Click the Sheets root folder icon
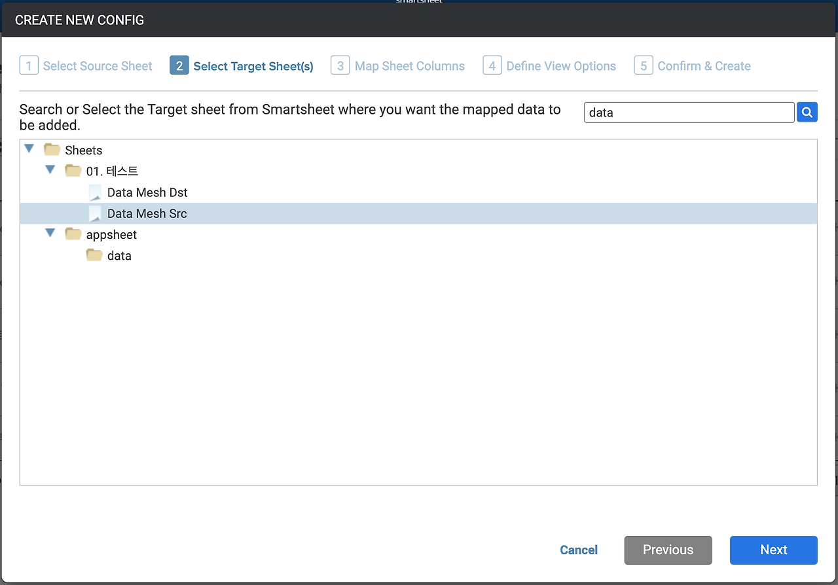The image size is (838, 585). click(52, 150)
